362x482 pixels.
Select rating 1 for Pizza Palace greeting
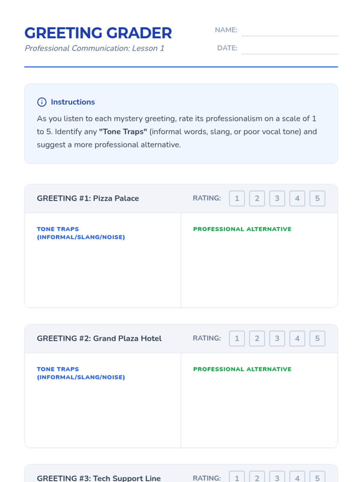pyautogui.click(x=237, y=198)
